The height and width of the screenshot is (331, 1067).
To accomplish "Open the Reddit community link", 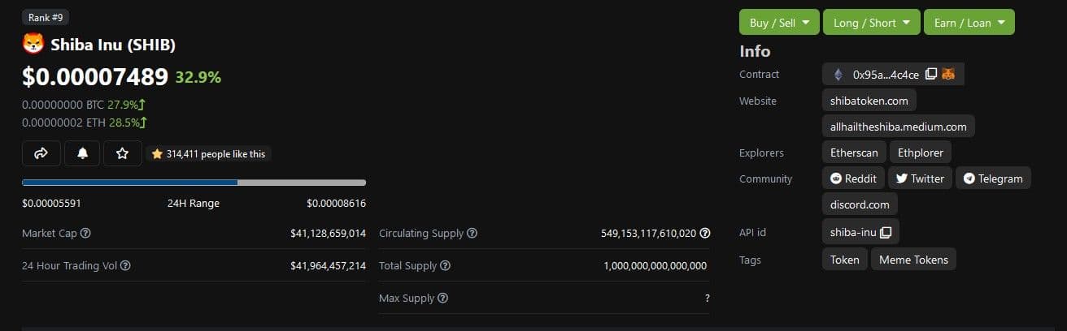I will 853,178.
